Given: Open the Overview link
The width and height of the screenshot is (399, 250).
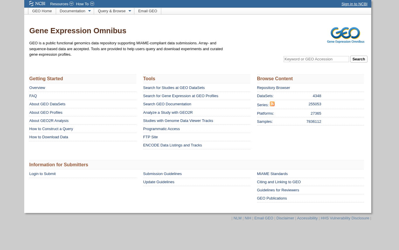Looking at the screenshot, I should pos(37,88).
